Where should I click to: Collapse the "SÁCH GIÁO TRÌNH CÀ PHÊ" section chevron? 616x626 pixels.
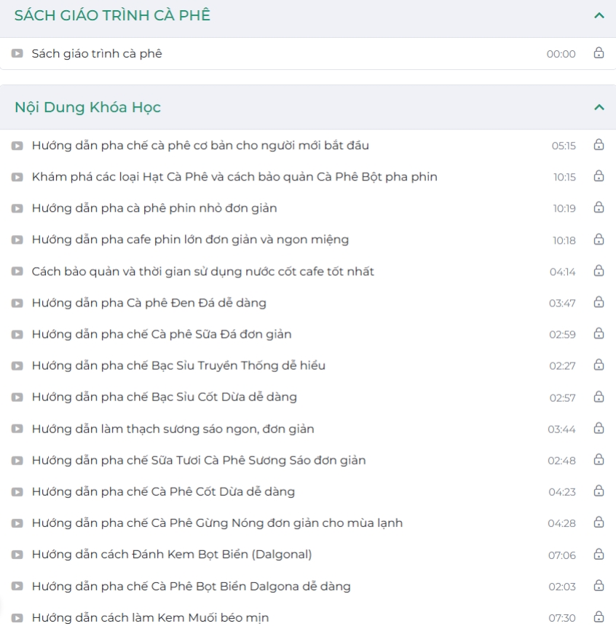click(599, 13)
